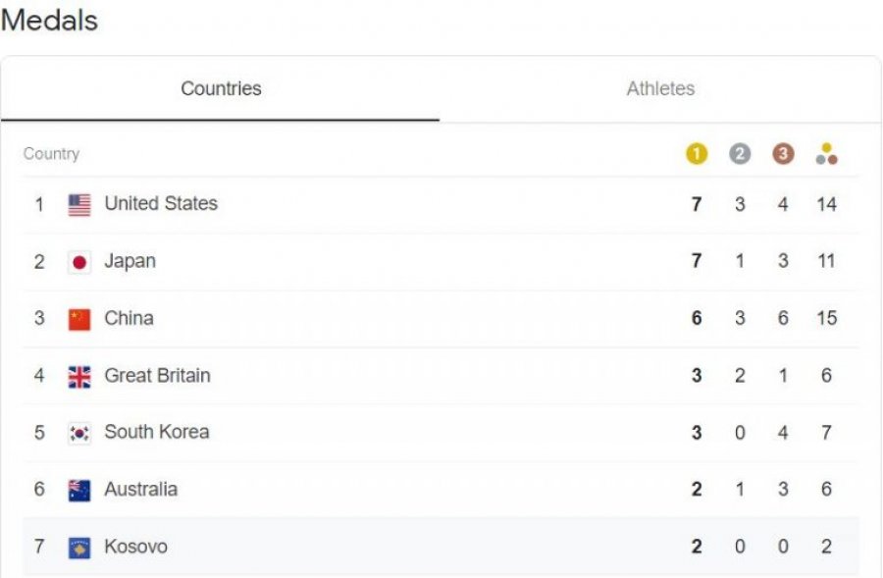Click the Kosovo flag icon
883x578 pixels.
[x=78, y=549]
